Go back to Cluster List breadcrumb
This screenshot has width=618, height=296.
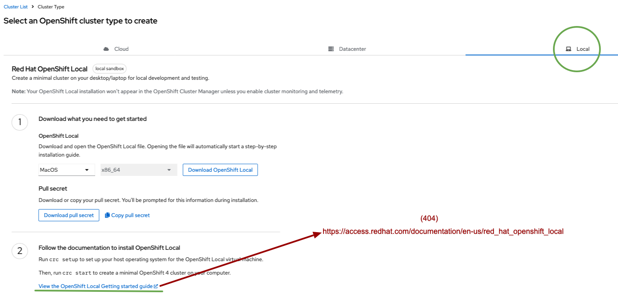coord(16,7)
